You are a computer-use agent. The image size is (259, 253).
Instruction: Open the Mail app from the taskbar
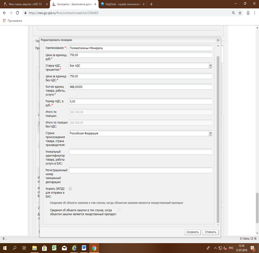click(64, 248)
